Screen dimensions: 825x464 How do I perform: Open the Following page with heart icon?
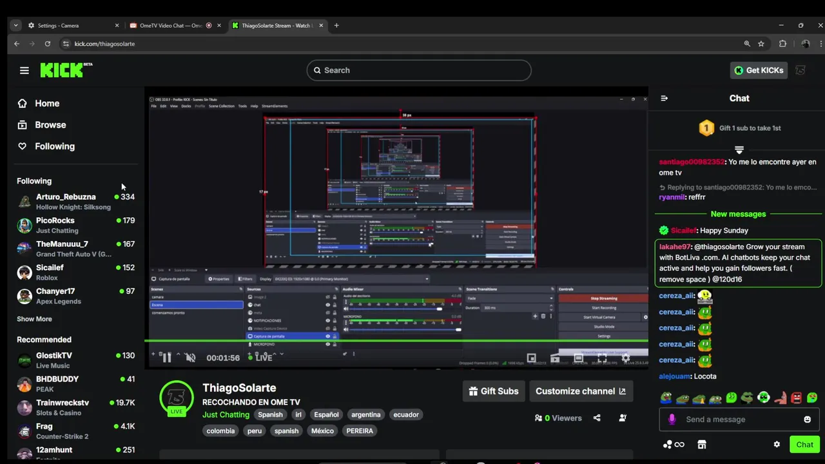point(46,146)
